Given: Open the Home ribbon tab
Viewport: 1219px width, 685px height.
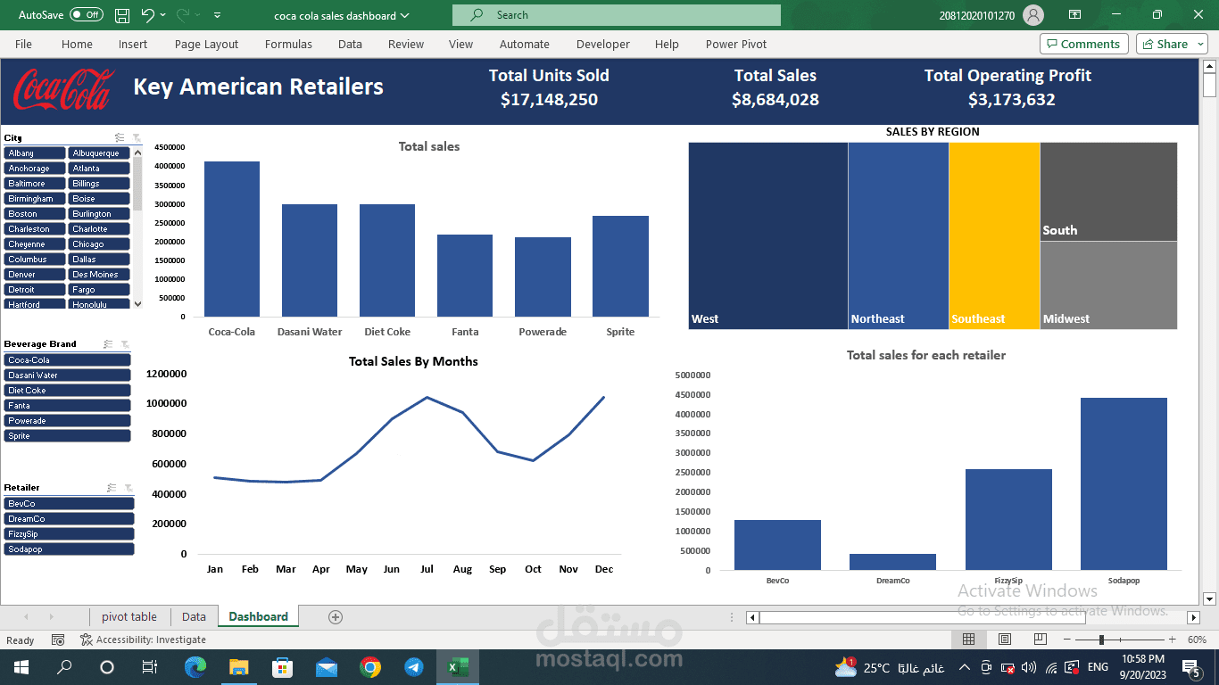Looking at the screenshot, I should coord(77,44).
